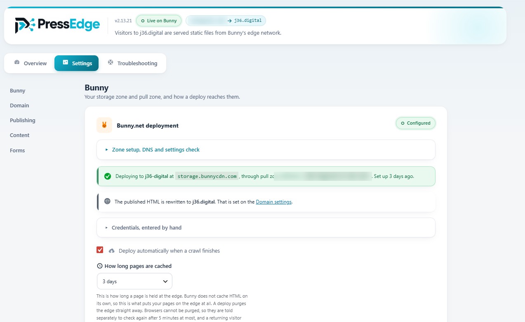Click the globe icon beside rewritten HTML note
The height and width of the screenshot is (322, 525).
pyautogui.click(x=107, y=201)
